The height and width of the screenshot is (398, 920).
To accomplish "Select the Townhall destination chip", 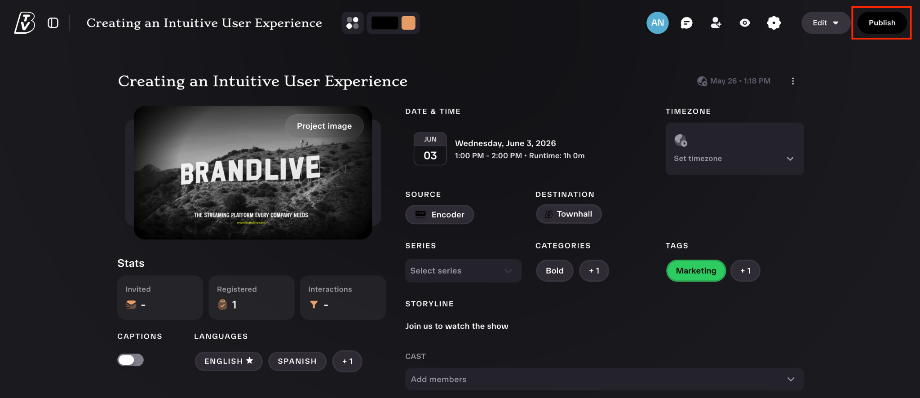I will pyautogui.click(x=569, y=214).
